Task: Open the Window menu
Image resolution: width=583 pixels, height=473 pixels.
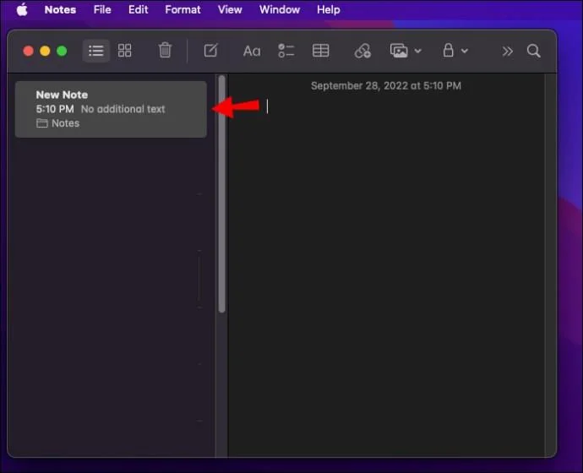Action: (x=280, y=9)
